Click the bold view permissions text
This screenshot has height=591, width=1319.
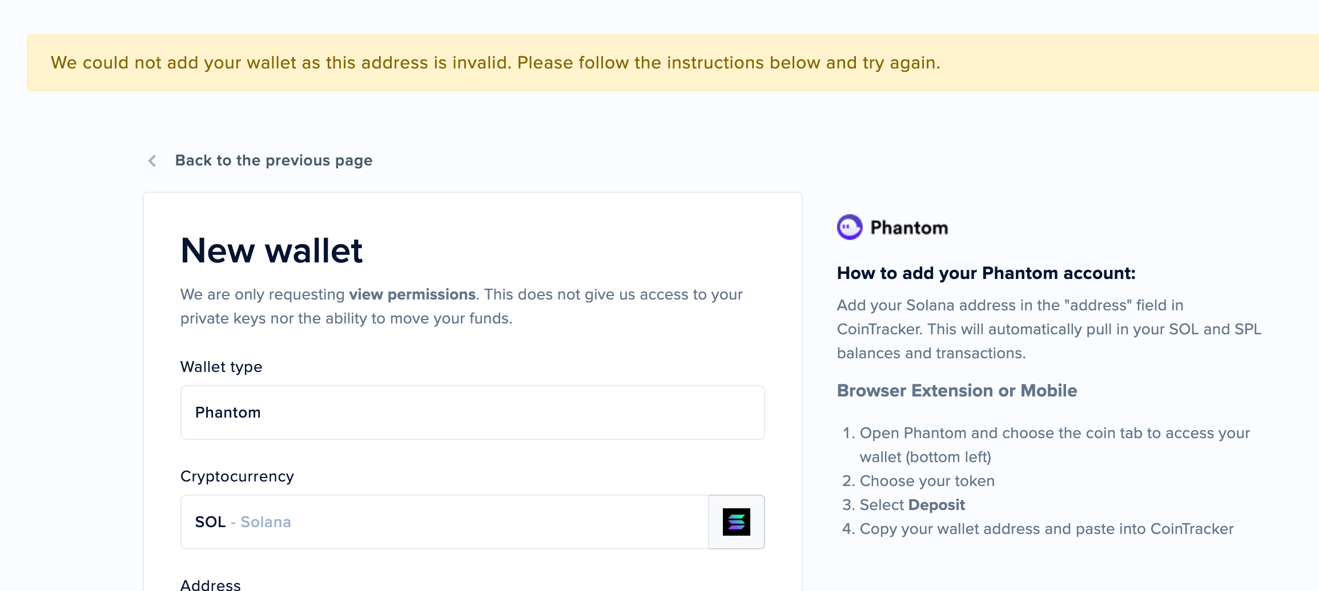point(412,294)
